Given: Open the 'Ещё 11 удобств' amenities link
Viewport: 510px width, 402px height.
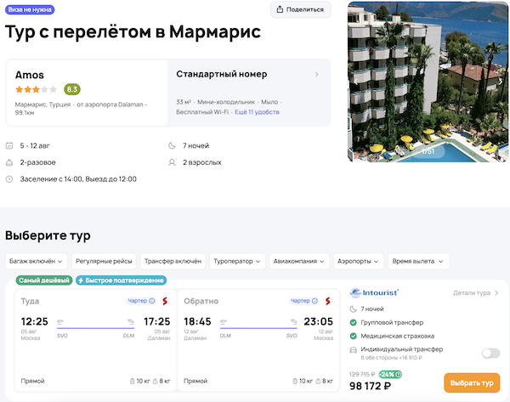Looking at the screenshot, I should click(x=258, y=112).
